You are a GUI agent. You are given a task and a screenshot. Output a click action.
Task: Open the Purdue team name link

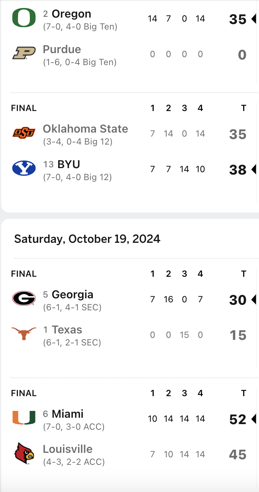coord(62,50)
